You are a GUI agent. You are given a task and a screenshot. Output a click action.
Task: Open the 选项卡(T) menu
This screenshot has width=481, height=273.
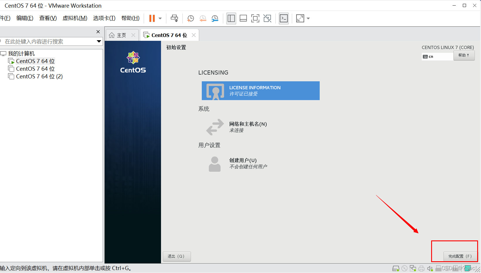[x=104, y=18]
